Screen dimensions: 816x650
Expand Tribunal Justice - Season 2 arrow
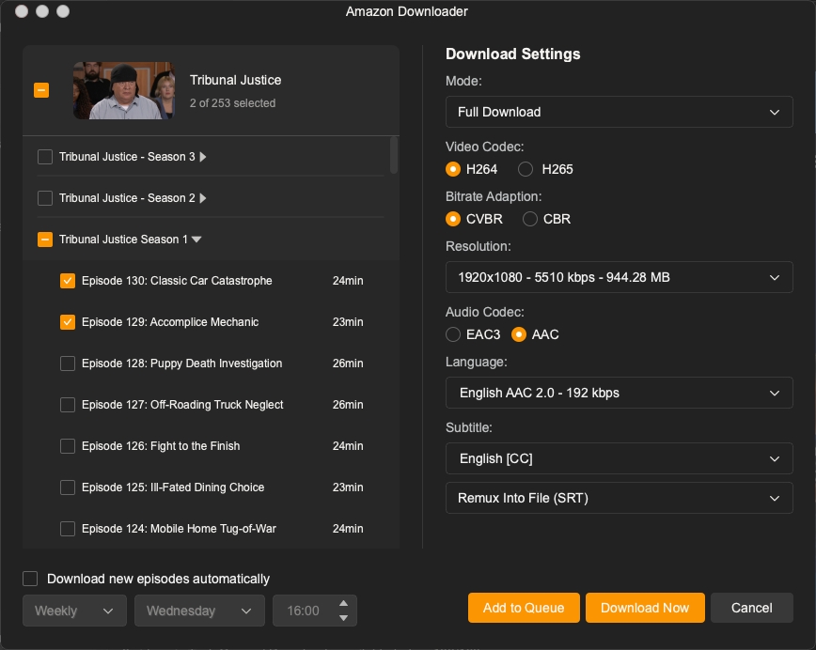pos(203,198)
